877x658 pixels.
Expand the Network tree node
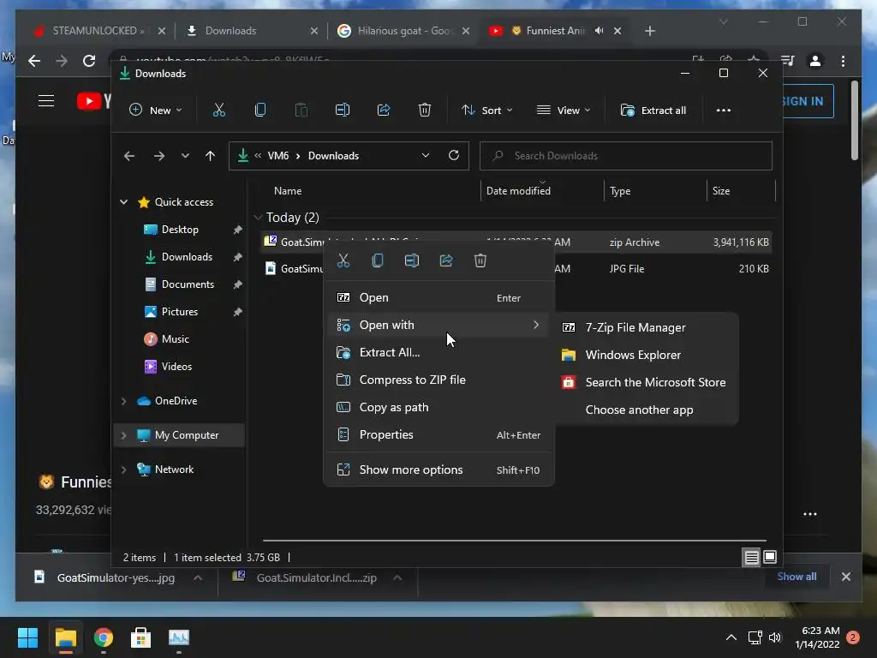[x=123, y=470]
